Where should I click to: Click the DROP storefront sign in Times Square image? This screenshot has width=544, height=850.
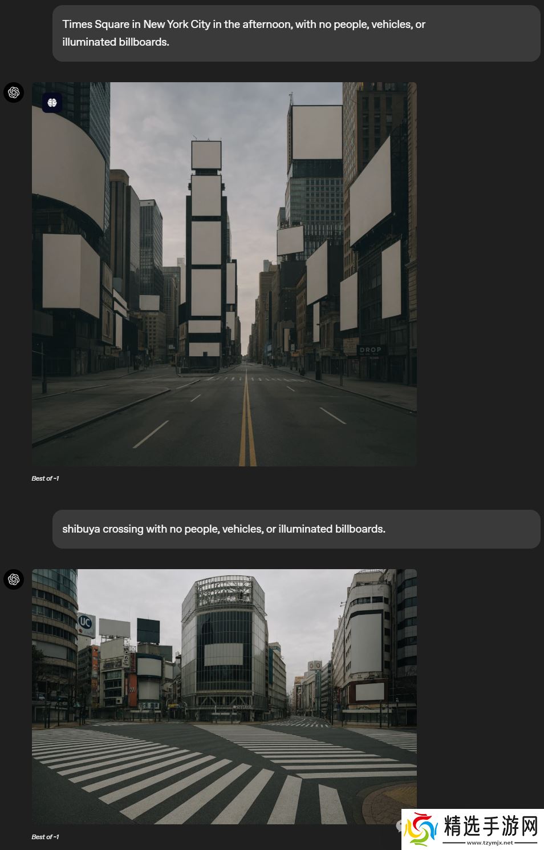(370, 349)
